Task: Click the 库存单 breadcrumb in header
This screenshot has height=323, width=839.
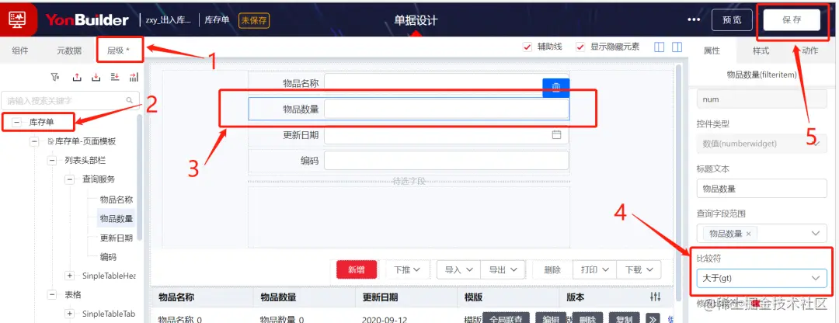Action: point(218,20)
